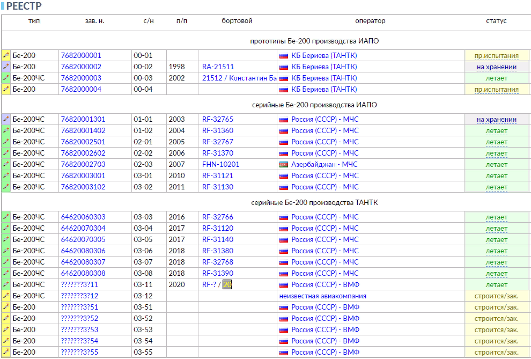Click the edit pencil icon for row 64620060303
531x359 pixels.
click(6, 217)
